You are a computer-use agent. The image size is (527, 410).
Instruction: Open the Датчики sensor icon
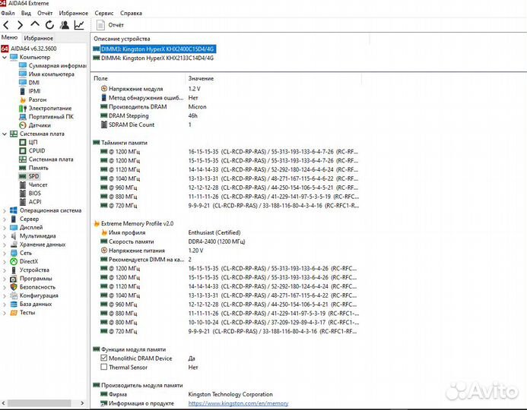23,125
